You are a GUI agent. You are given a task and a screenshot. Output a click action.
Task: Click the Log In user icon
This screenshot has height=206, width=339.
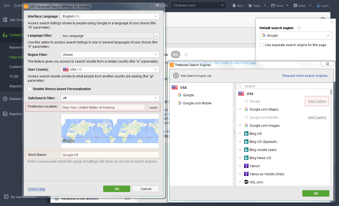click(x=318, y=5)
